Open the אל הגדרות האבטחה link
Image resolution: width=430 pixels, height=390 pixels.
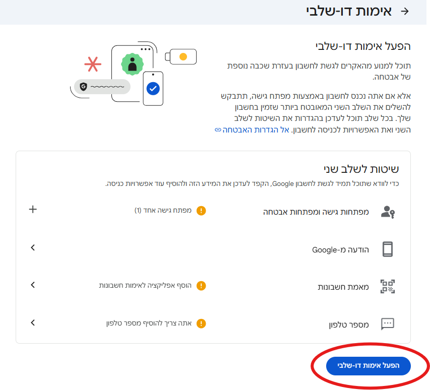[256, 129]
